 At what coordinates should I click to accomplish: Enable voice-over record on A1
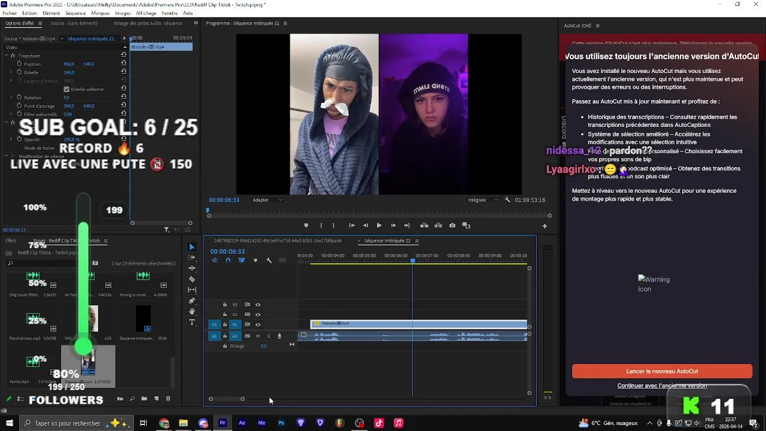[279, 336]
